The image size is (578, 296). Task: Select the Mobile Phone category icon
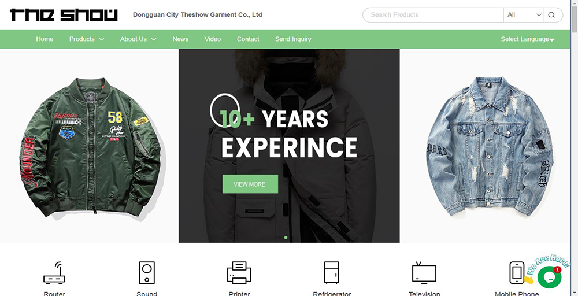[517, 273]
